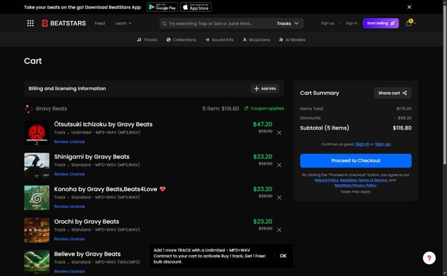Image resolution: width=447 pixels, height=276 pixels.
Task: Dismiss the app download banner
Action: [409, 7]
